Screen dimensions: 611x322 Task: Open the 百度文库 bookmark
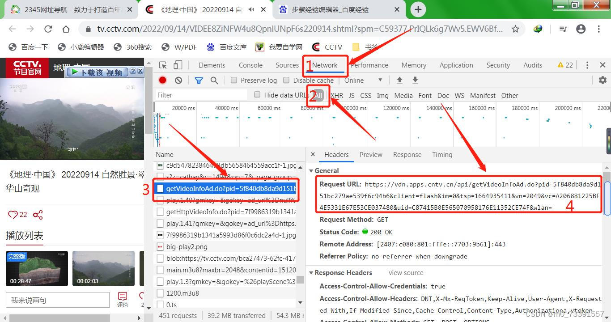click(x=227, y=47)
